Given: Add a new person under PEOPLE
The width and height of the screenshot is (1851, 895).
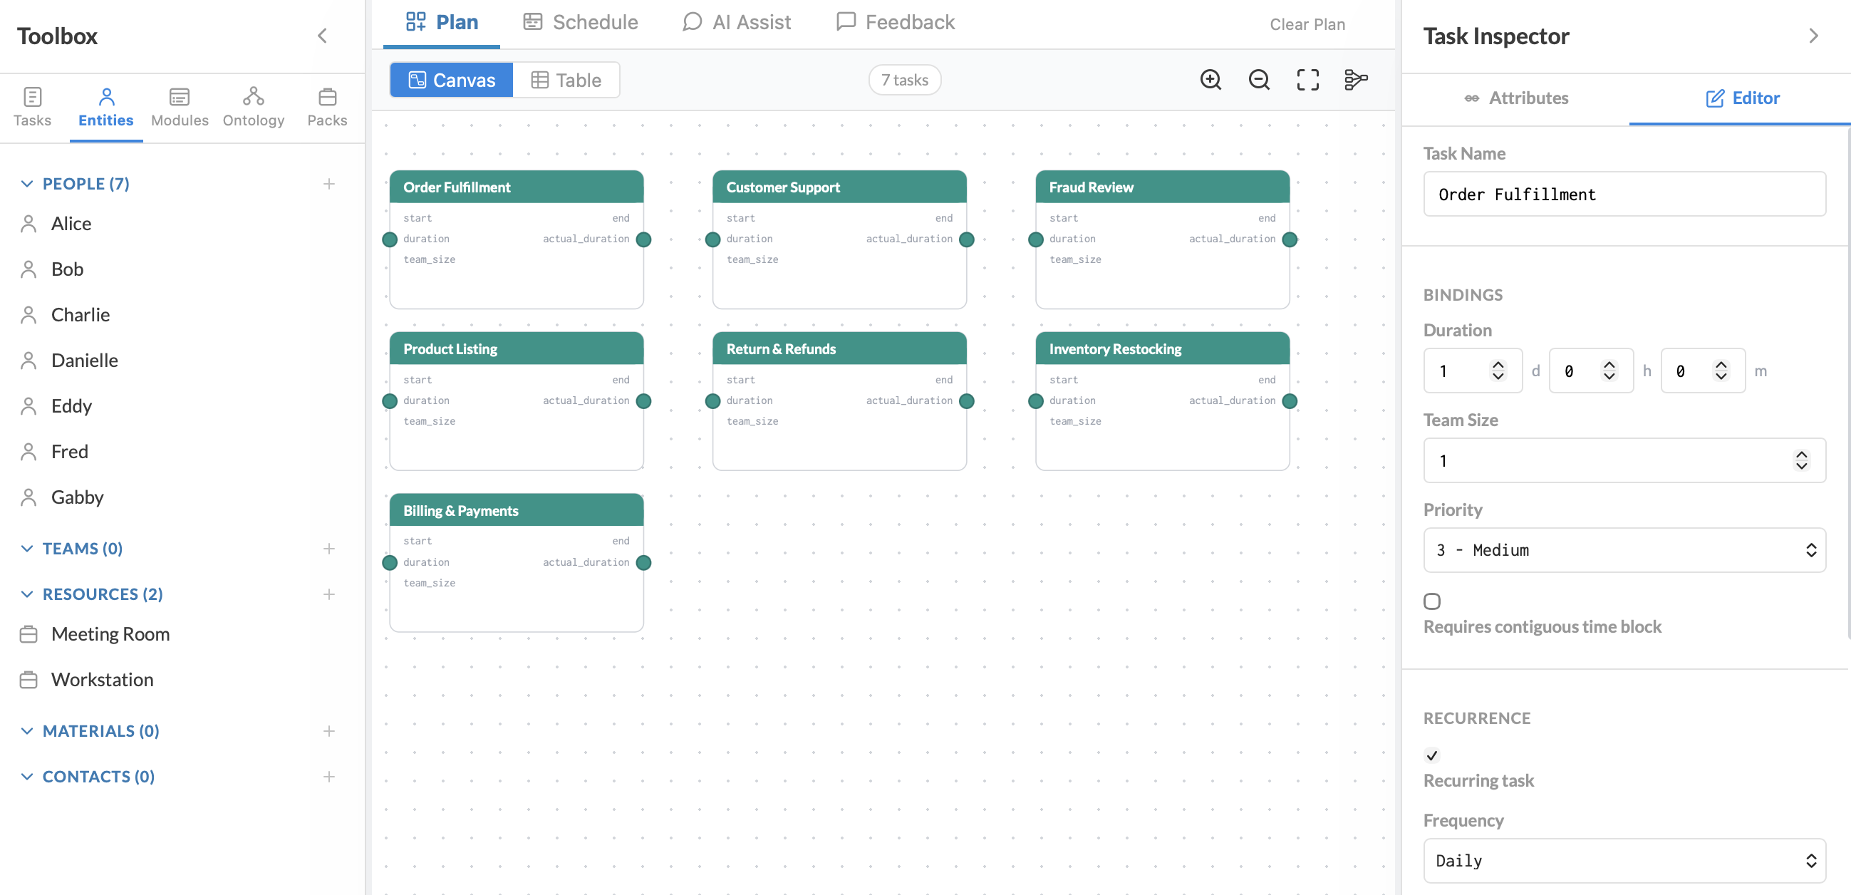Looking at the screenshot, I should tap(329, 183).
